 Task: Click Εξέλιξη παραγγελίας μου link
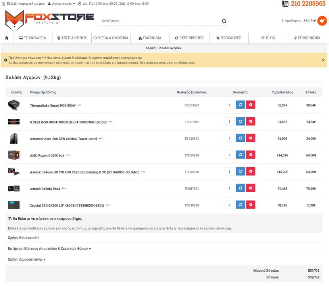[x=23, y=4]
